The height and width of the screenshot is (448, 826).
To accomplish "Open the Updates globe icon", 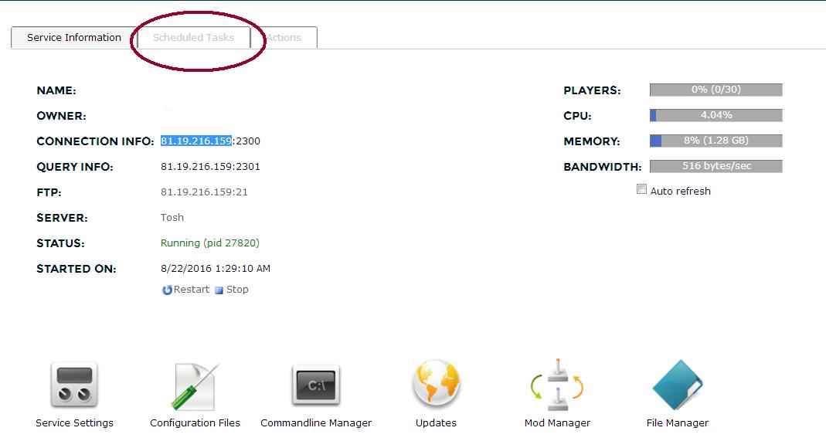I will click(436, 385).
